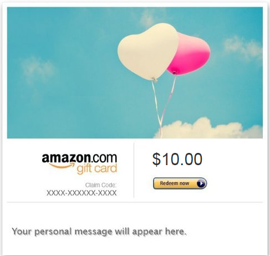Click the vertical divider beside the amount

pyautogui.click(x=134, y=170)
